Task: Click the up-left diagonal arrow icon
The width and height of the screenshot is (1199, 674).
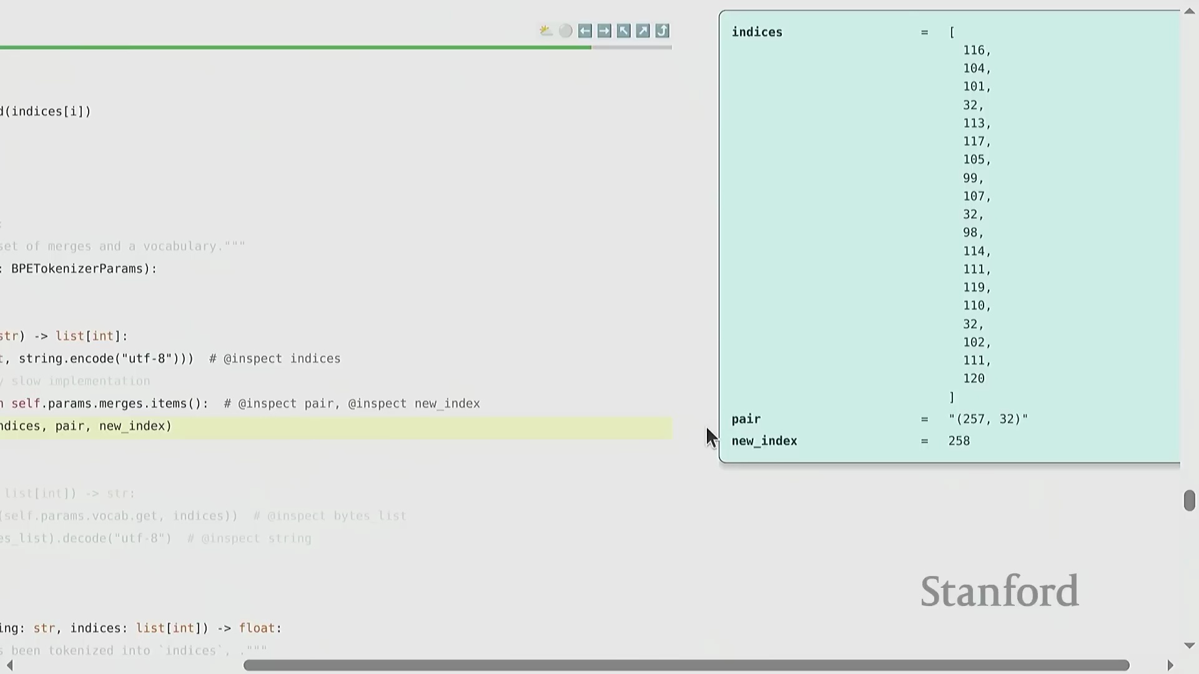Action: coord(623,31)
